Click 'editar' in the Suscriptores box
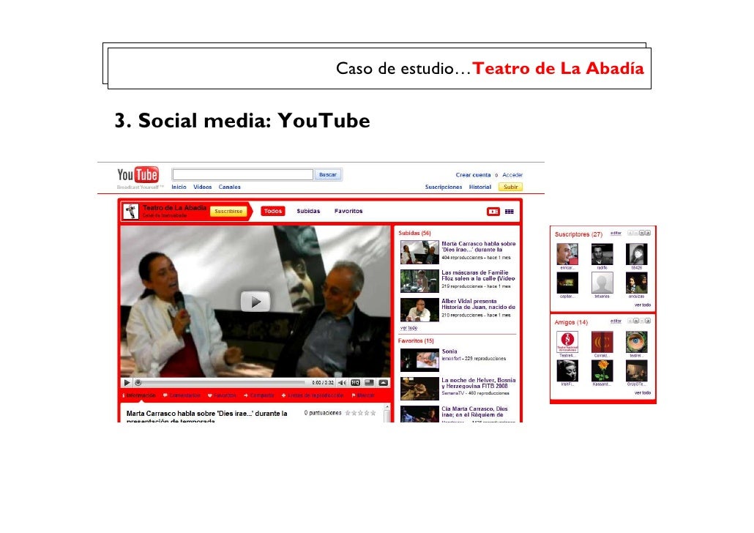This screenshot has width=754, height=533. coord(616,234)
